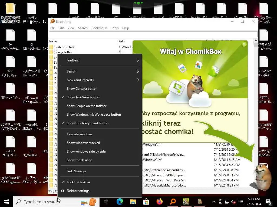Viewport: 277px width, 207px height.
Task: Open the Search menu in Everything's menu bar
Action: point(83,28)
